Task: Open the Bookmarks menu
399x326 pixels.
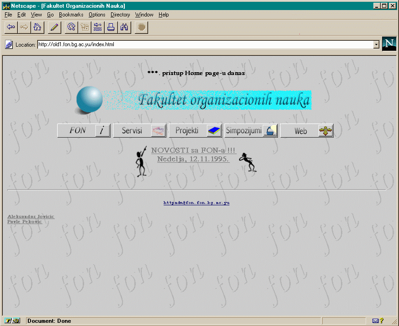Action: tap(71, 15)
